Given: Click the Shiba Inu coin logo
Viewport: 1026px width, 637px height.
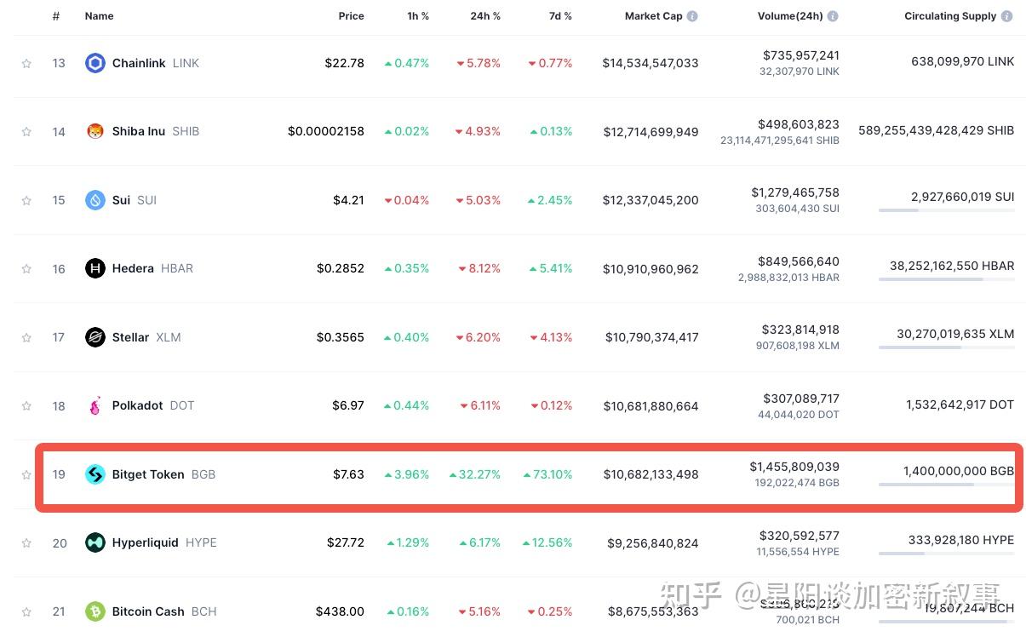Looking at the screenshot, I should point(95,131).
